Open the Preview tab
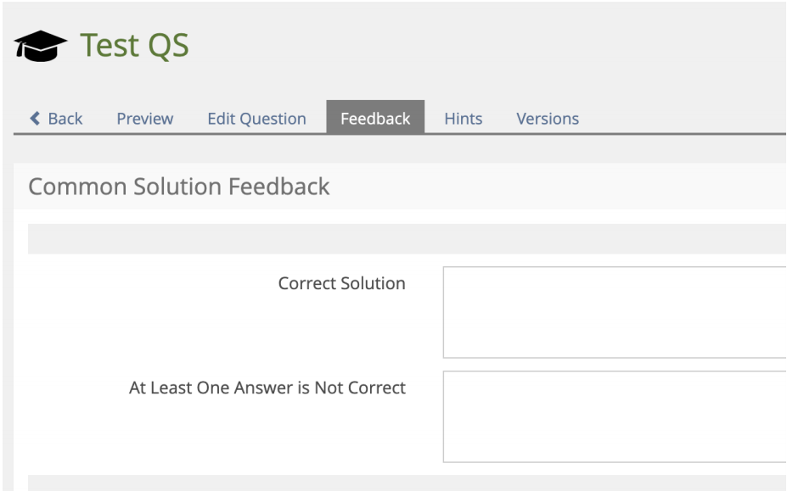787x491 pixels. pyautogui.click(x=144, y=119)
